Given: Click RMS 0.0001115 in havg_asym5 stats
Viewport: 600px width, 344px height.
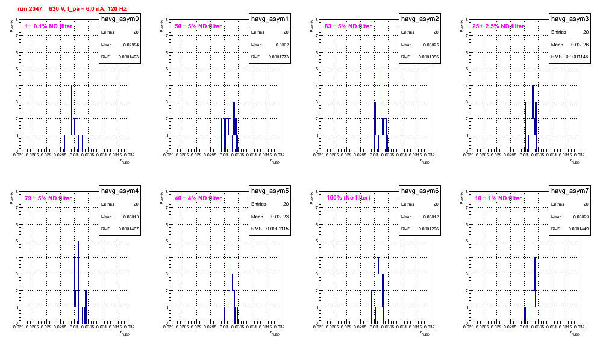Looking at the screenshot, I should pos(270,229).
